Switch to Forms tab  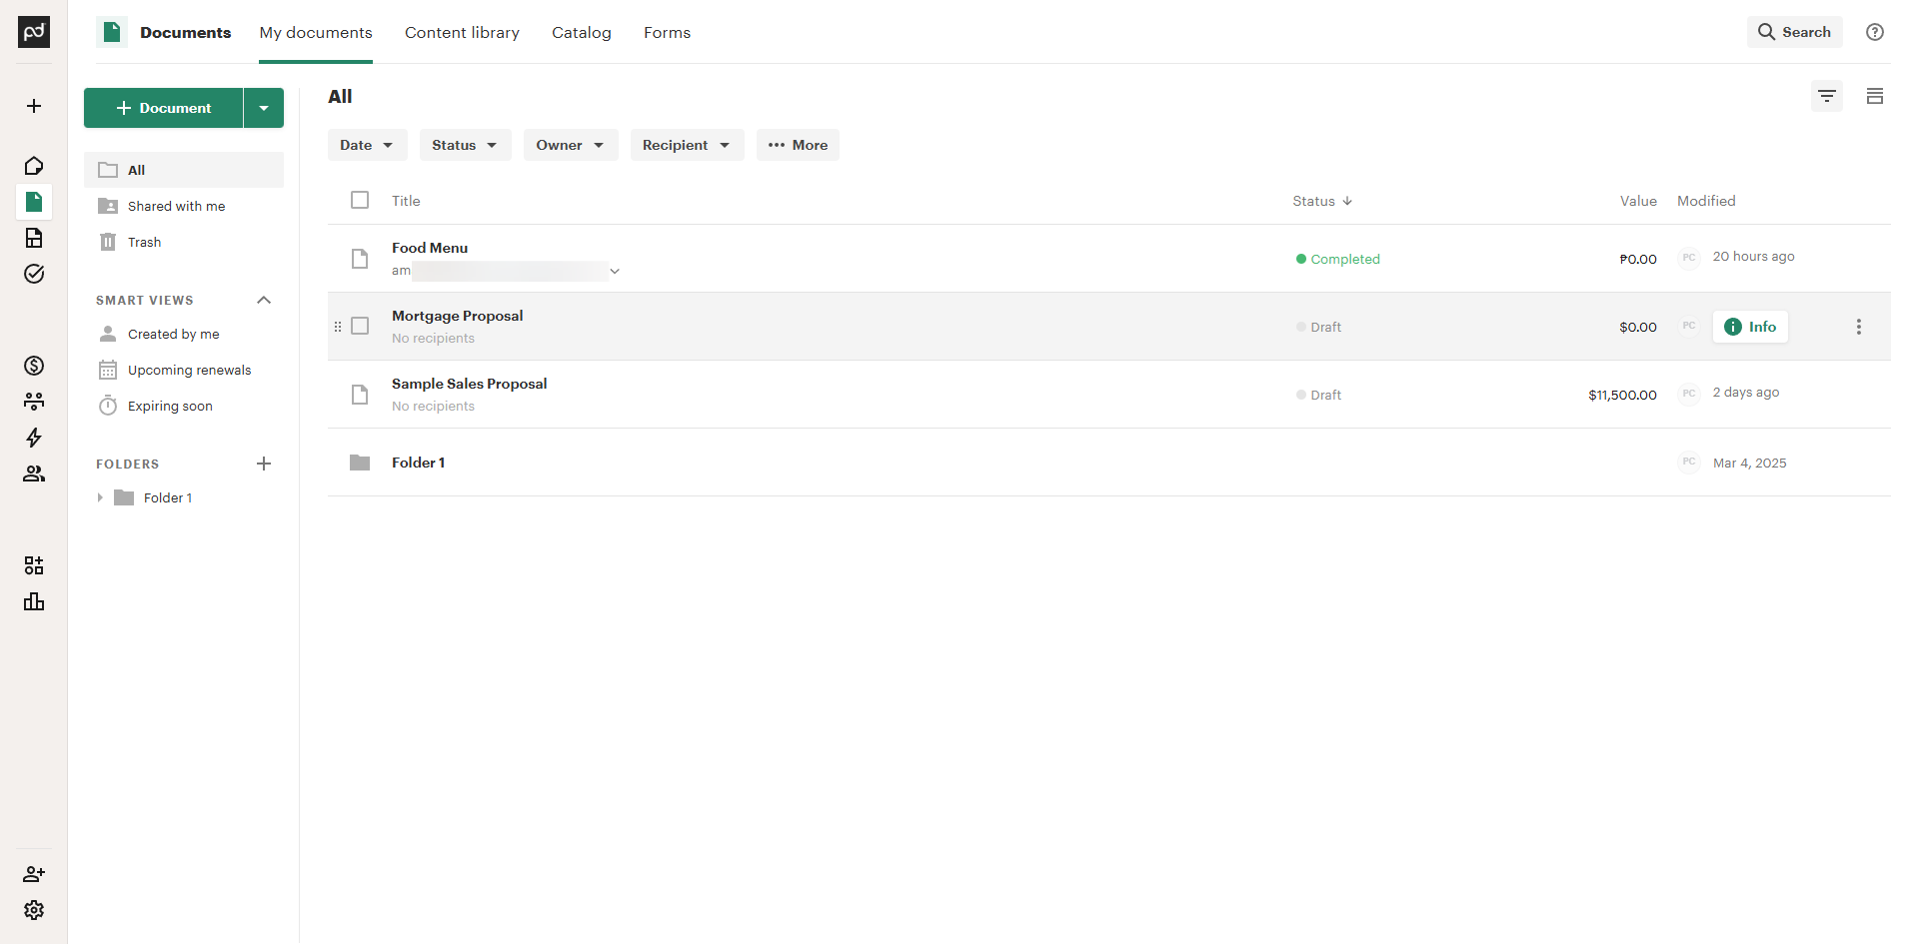tap(667, 33)
